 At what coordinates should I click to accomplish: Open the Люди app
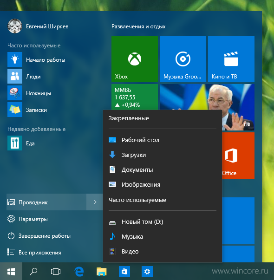pyautogui.click(x=33, y=76)
